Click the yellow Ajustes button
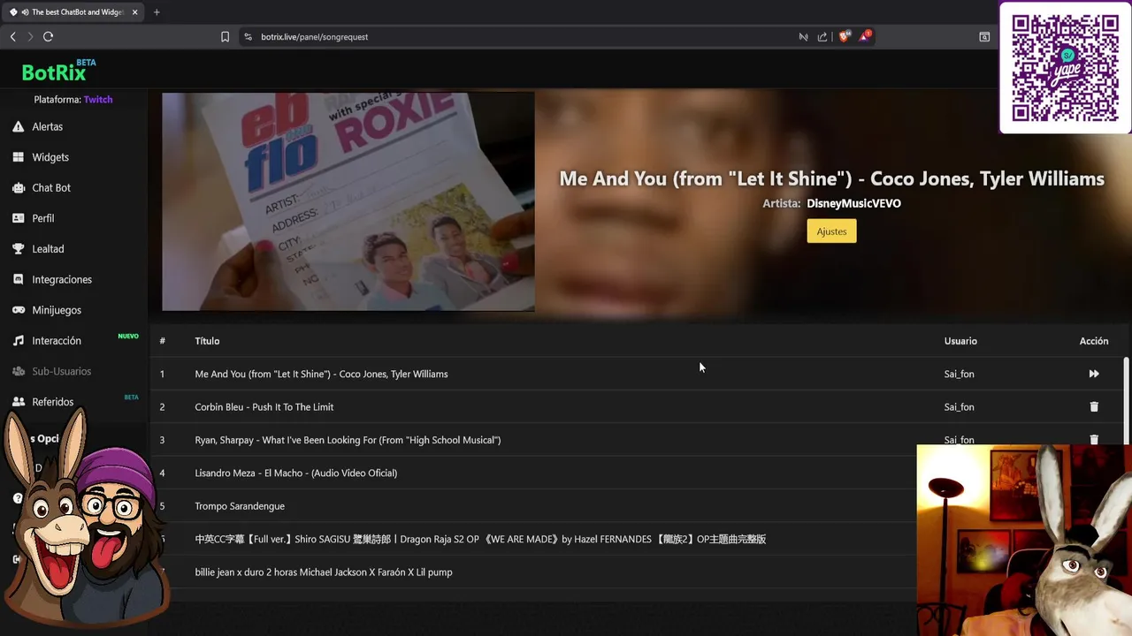 click(831, 231)
